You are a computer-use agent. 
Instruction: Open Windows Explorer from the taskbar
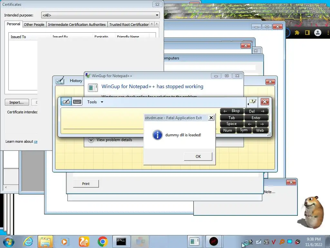45,242
